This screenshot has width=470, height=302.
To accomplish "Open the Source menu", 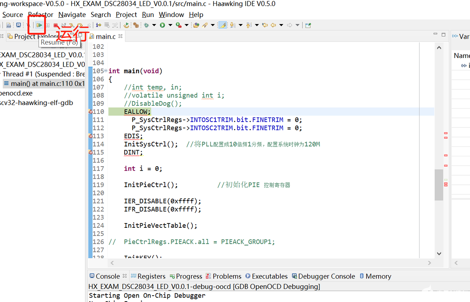I will click(13, 15).
